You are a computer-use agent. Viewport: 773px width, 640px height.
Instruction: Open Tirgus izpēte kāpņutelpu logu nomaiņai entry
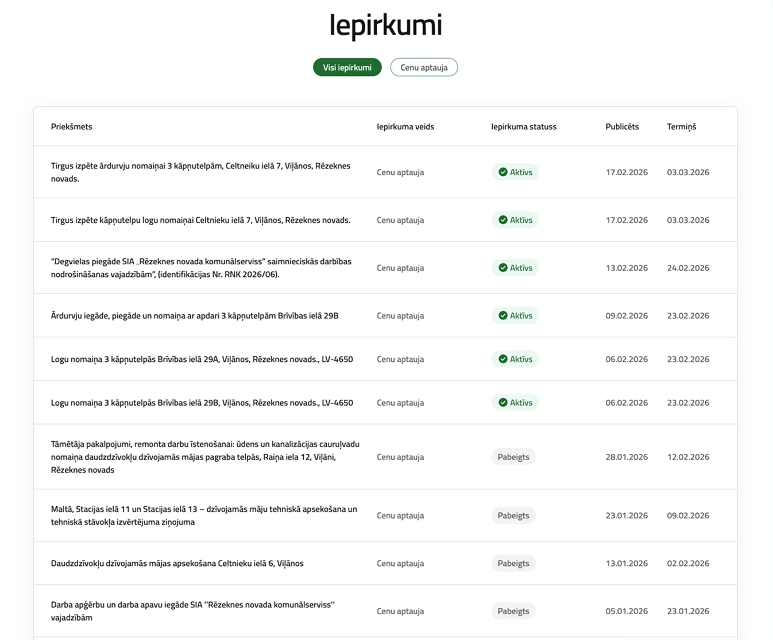click(200, 220)
